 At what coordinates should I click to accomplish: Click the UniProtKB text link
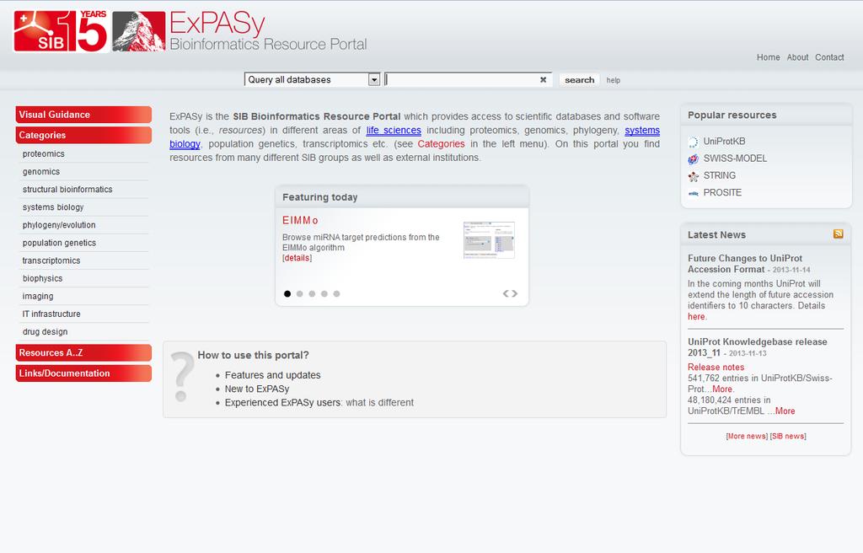point(724,142)
